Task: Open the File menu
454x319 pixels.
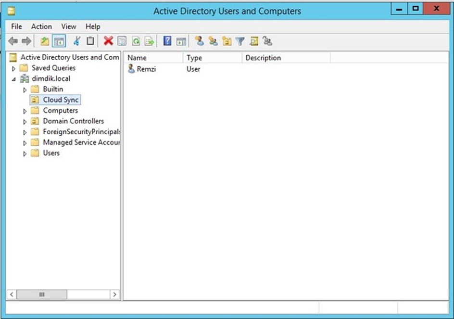Action: (16, 26)
